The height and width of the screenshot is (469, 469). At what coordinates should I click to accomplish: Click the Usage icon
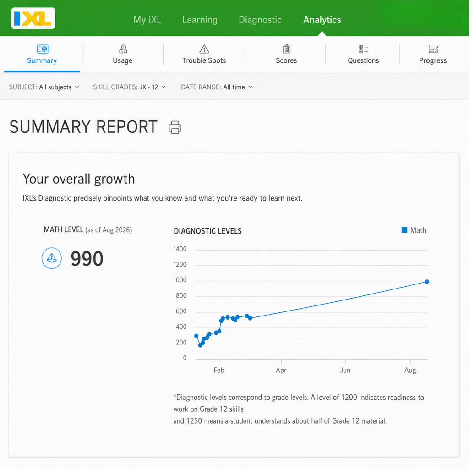(x=123, y=49)
